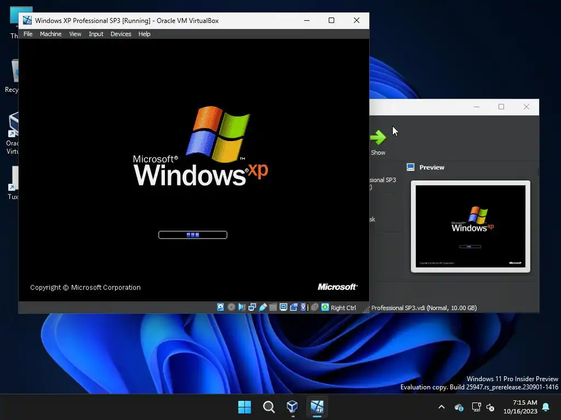The image size is (561, 420).
Task: Click the CPU virtualization status icon
Action: (304, 307)
